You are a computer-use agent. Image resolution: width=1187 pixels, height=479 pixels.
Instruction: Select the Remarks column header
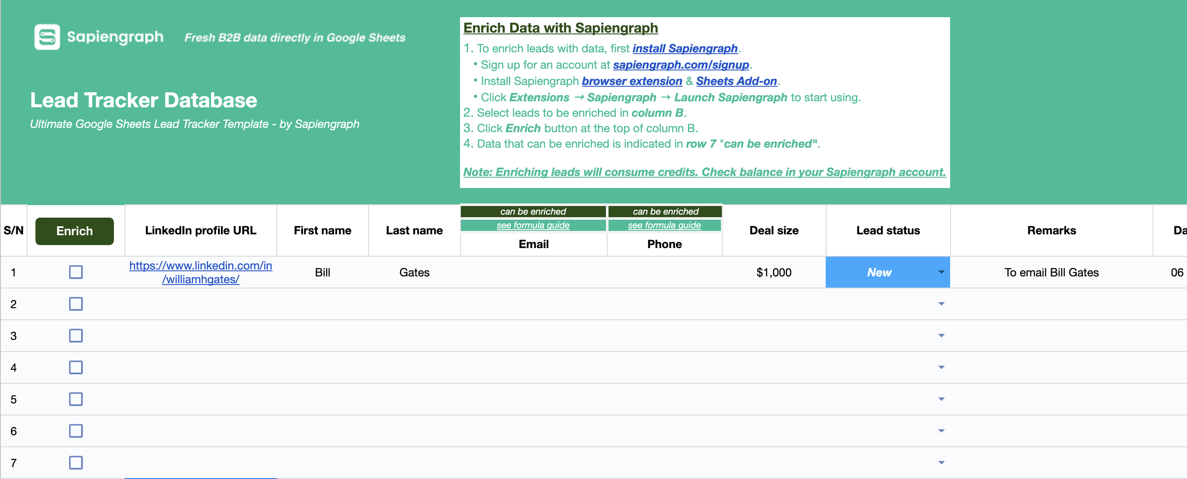tap(1051, 230)
